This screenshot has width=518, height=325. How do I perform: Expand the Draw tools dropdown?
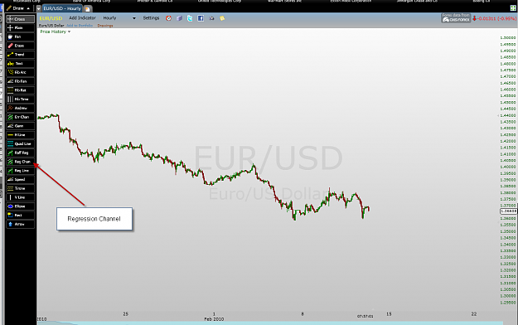point(19,8)
